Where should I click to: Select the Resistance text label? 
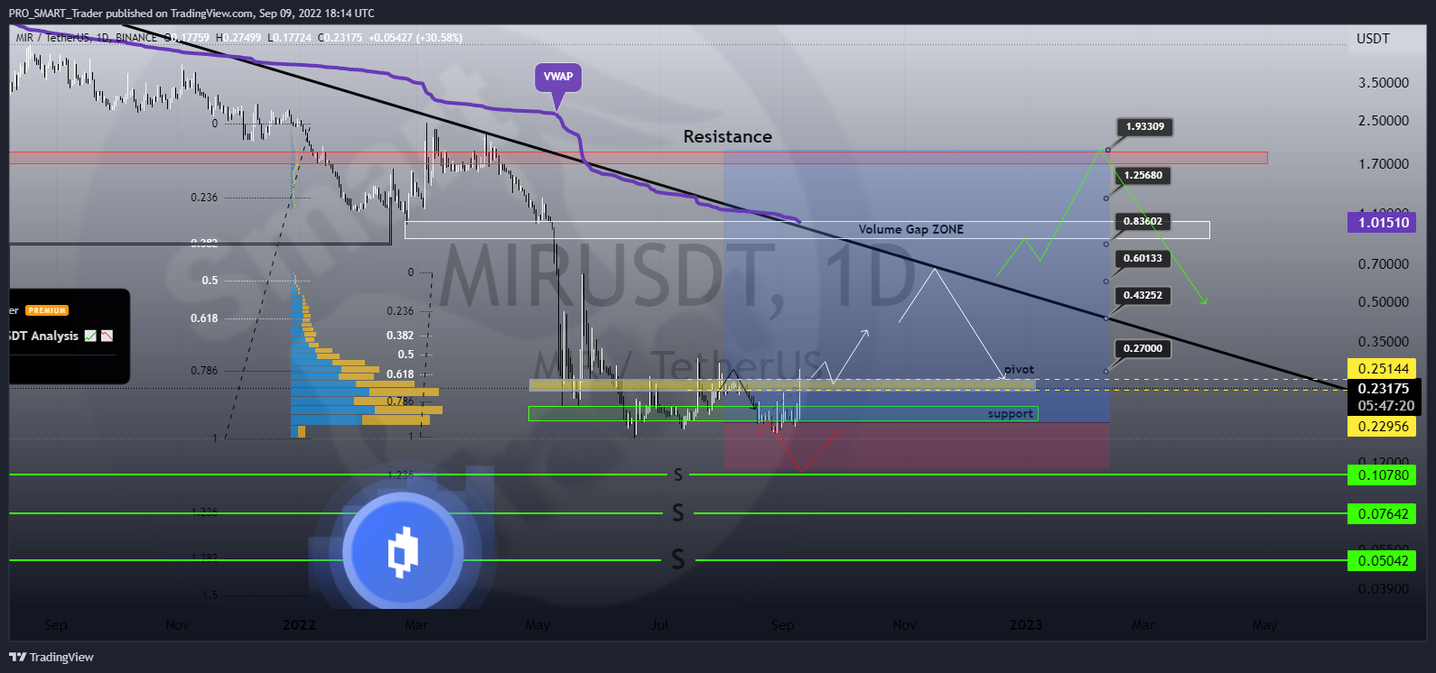coord(728,136)
